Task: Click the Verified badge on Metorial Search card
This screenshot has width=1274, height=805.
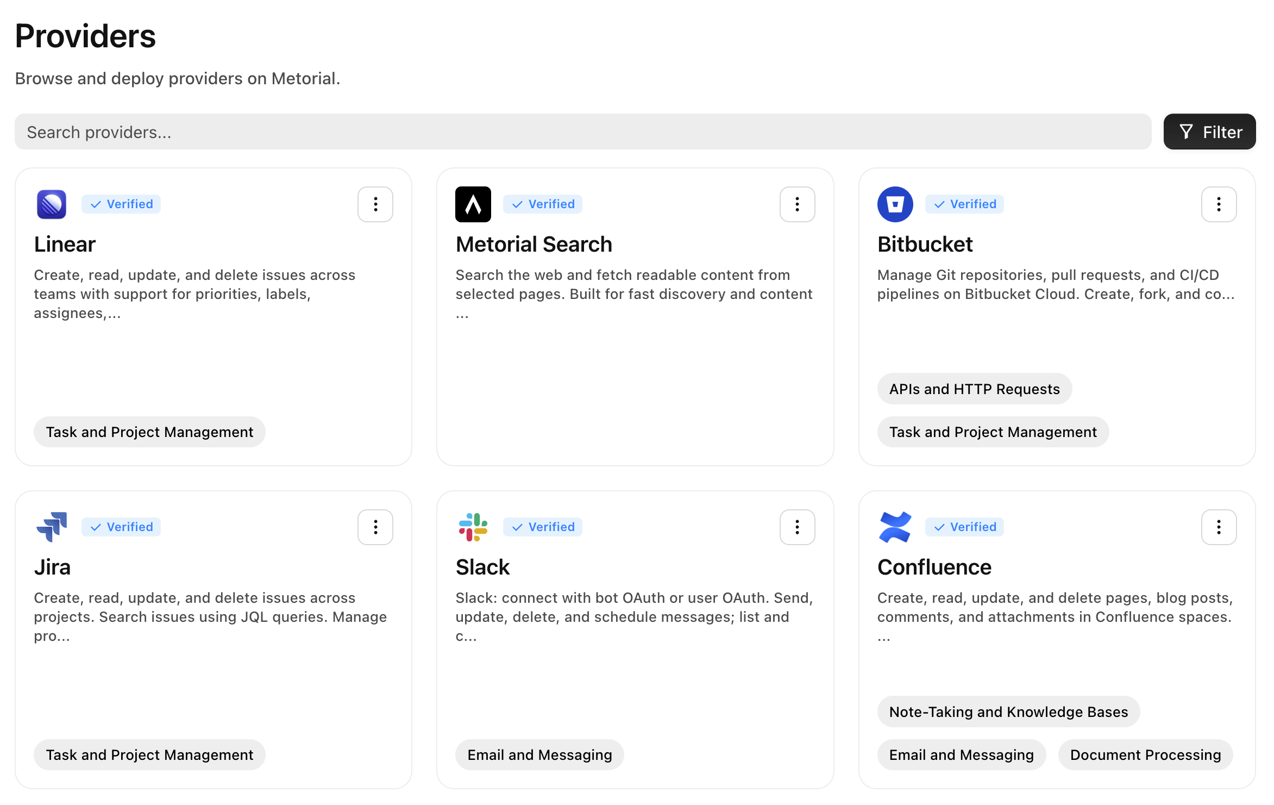Action: tap(543, 204)
